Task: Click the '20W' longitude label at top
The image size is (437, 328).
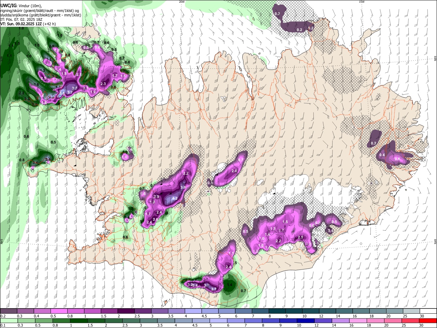Action: pos(182,2)
